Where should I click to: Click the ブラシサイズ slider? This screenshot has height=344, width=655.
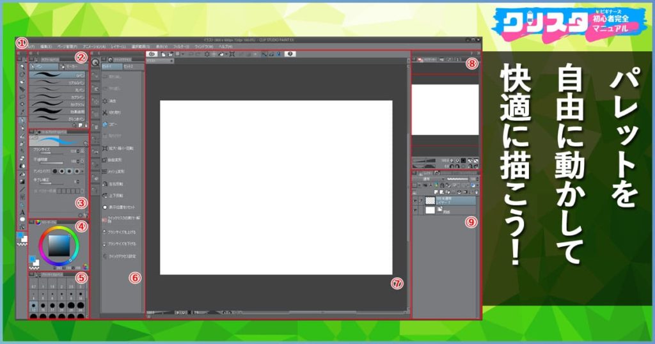(x=51, y=153)
